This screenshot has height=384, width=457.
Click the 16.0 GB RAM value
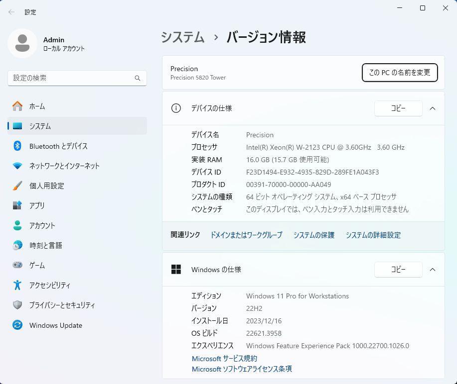click(x=288, y=160)
